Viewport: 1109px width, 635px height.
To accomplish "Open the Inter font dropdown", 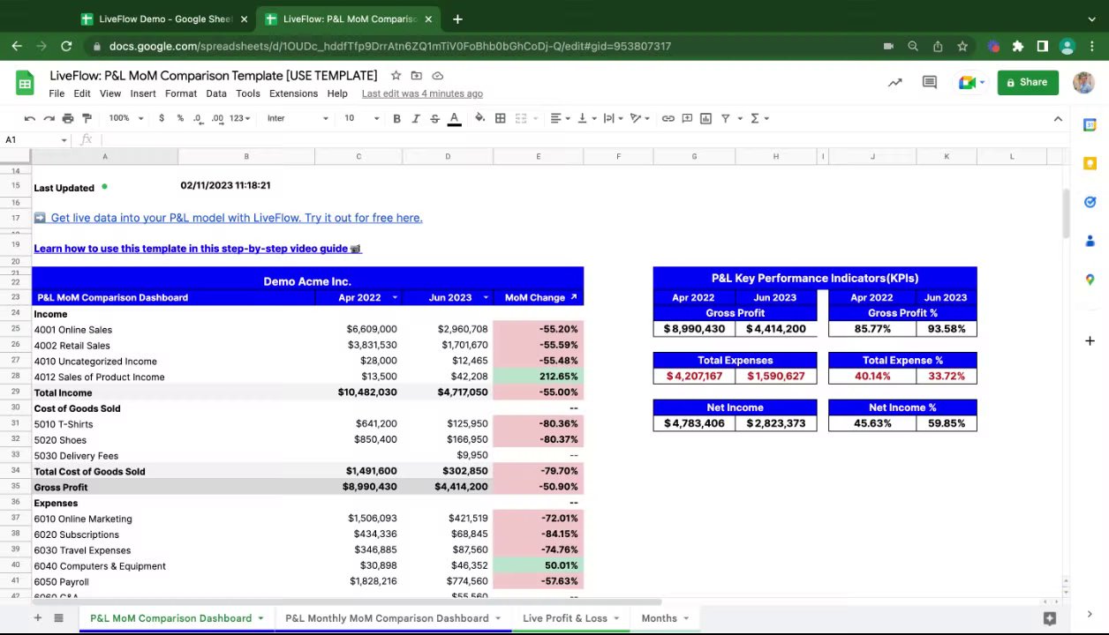I will pos(298,118).
